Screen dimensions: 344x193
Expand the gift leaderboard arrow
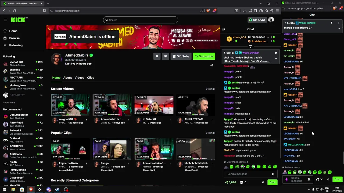pos(250,46)
